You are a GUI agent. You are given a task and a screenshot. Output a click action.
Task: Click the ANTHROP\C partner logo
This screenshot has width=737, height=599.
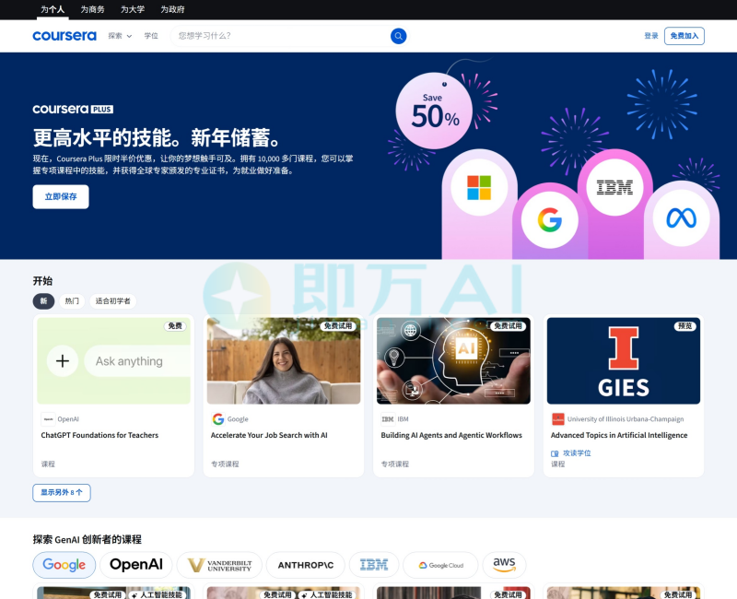(305, 565)
